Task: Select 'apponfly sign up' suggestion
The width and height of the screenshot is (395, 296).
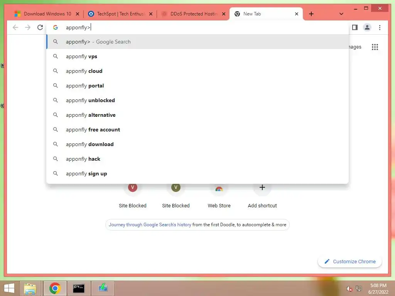Action: pos(198,173)
